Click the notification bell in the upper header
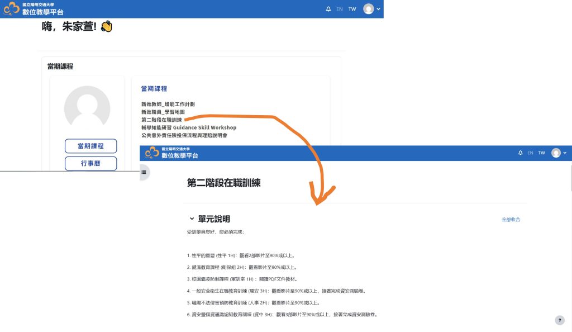The image size is (572, 332). (328, 9)
